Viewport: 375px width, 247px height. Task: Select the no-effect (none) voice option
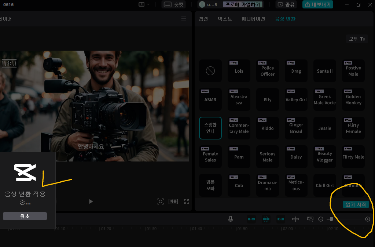tap(210, 71)
